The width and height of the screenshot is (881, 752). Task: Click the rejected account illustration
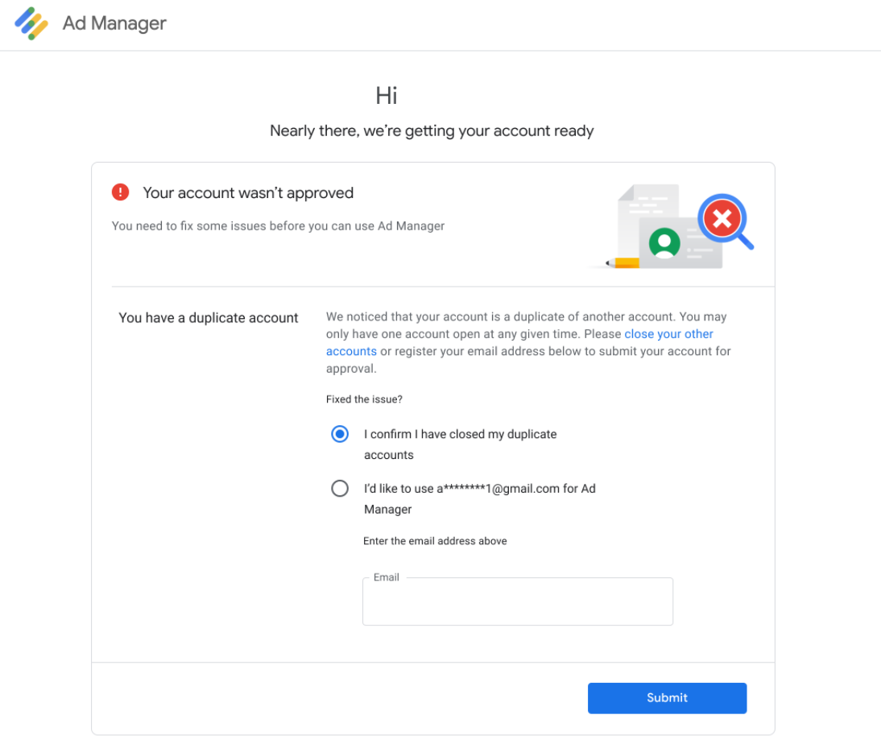click(672, 226)
